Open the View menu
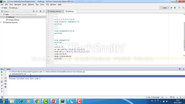 (11, 5)
